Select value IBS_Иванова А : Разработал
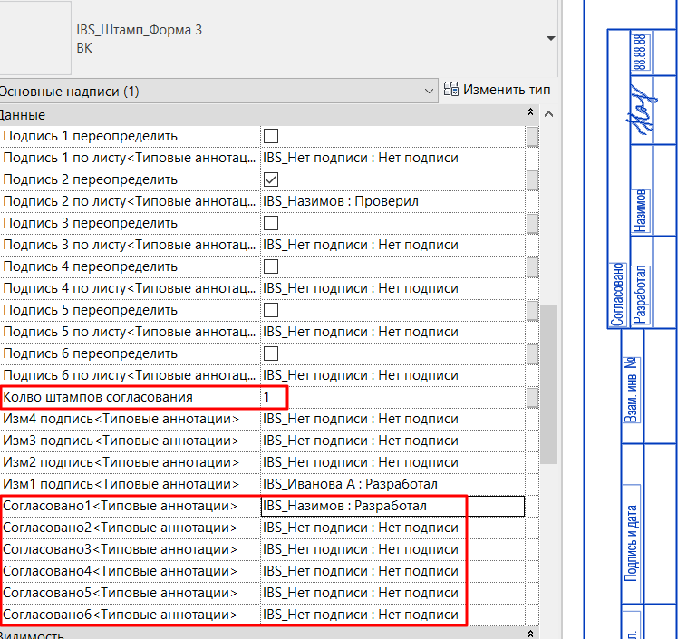 393,484
